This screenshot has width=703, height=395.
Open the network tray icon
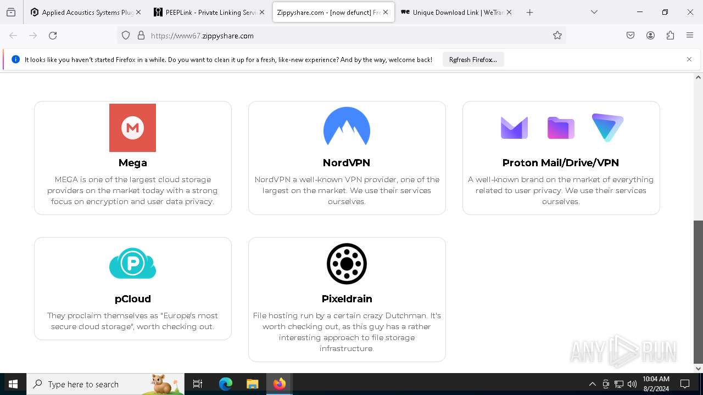[619, 384]
